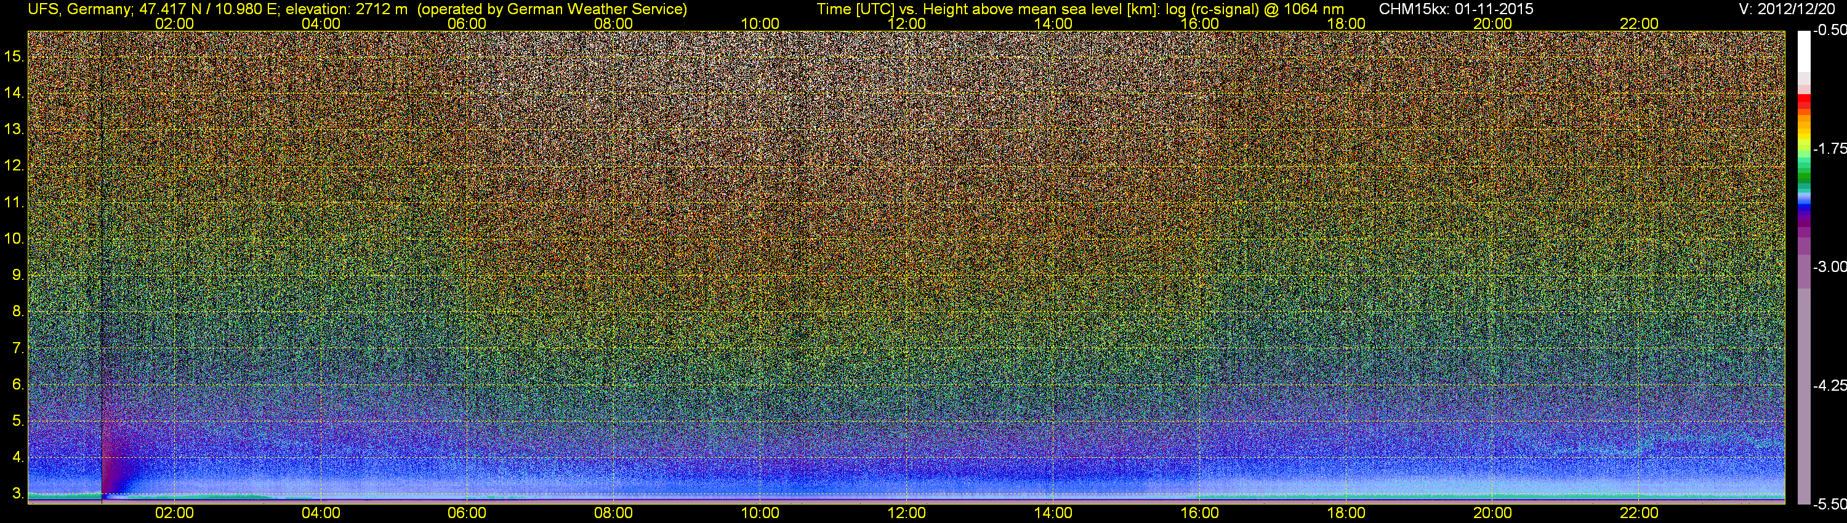Select the 16:00 tick on the lower time axis
Viewport: 1847px width, 523px height.
pyautogui.click(x=1199, y=513)
